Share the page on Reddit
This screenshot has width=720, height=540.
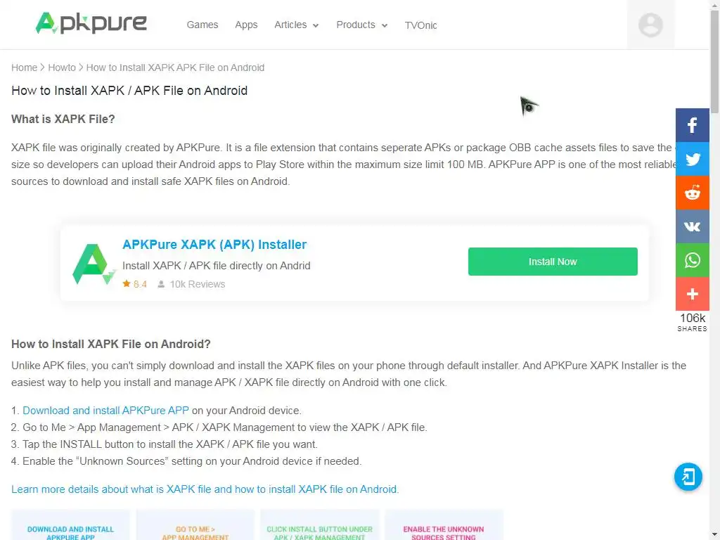(692, 193)
